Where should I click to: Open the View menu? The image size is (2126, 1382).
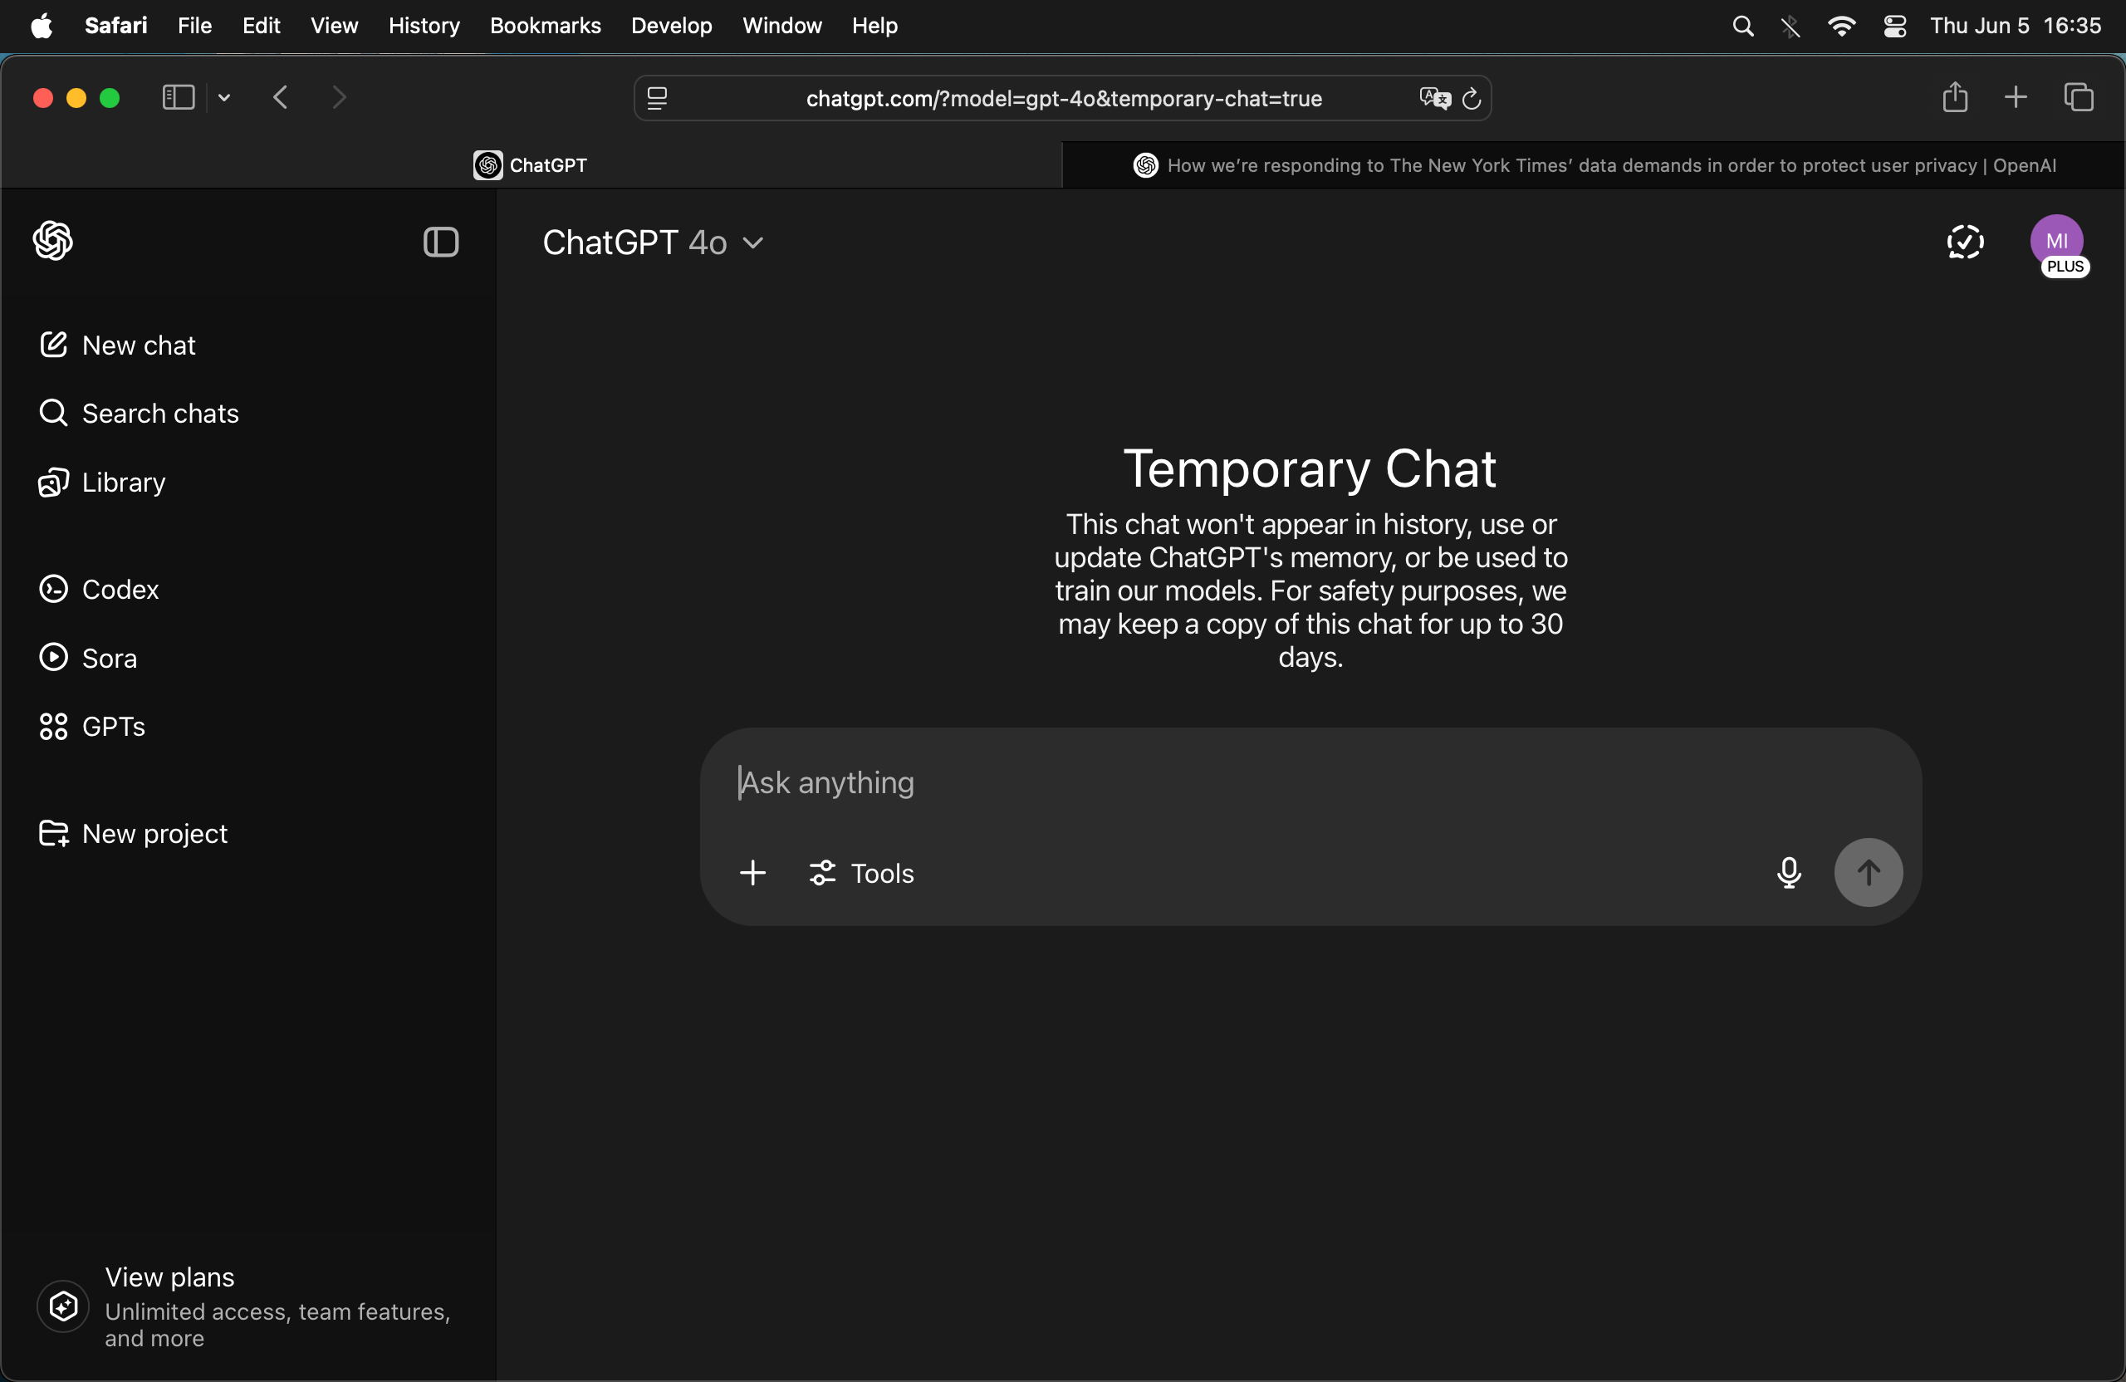[334, 26]
